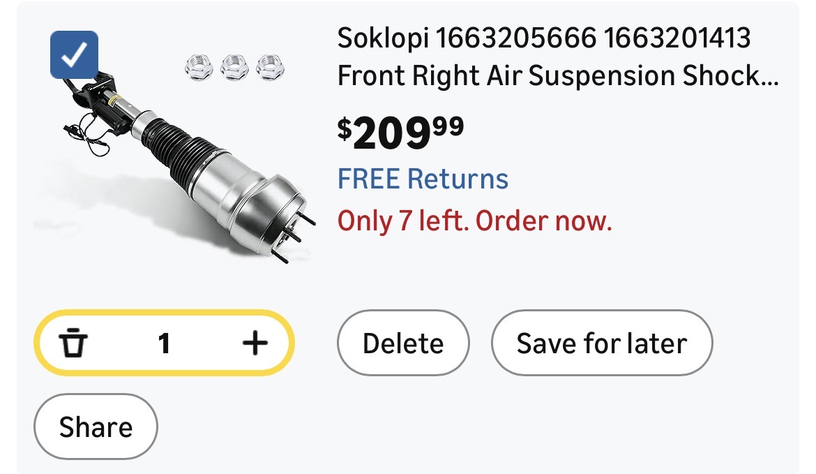Uncheck the Soklopi item selection checkbox
Image resolution: width=816 pixels, height=474 pixels.
pyautogui.click(x=75, y=55)
